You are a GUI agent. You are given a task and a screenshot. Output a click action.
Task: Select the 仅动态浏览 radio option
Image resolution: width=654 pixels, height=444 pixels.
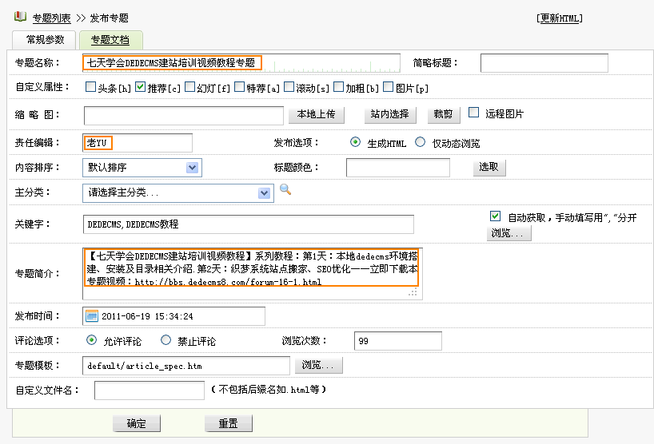[421, 142]
